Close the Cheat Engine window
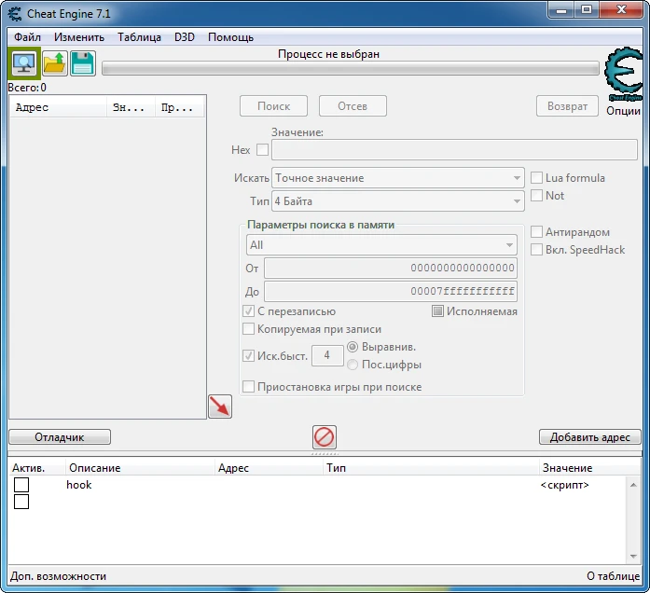This screenshot has width=650, height=593. click(x=621, y=10)
